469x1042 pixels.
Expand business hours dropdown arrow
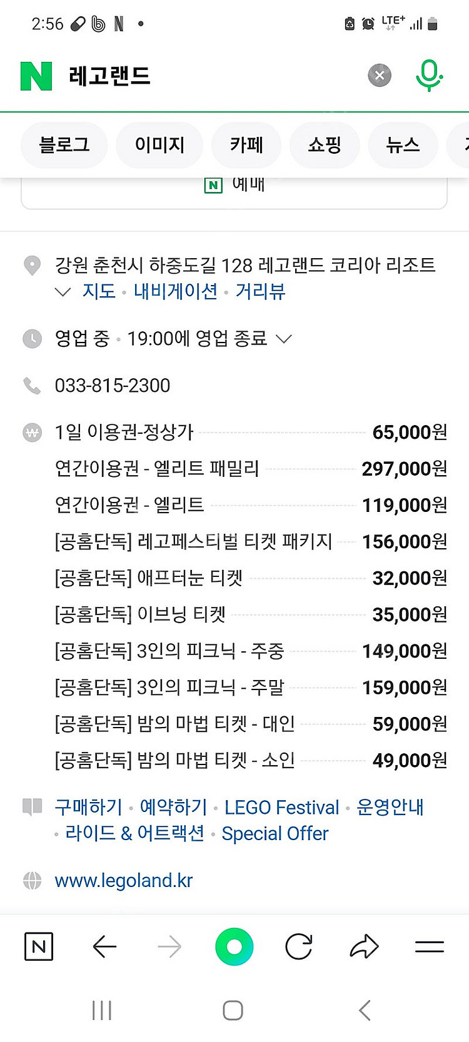pos(284,339)
